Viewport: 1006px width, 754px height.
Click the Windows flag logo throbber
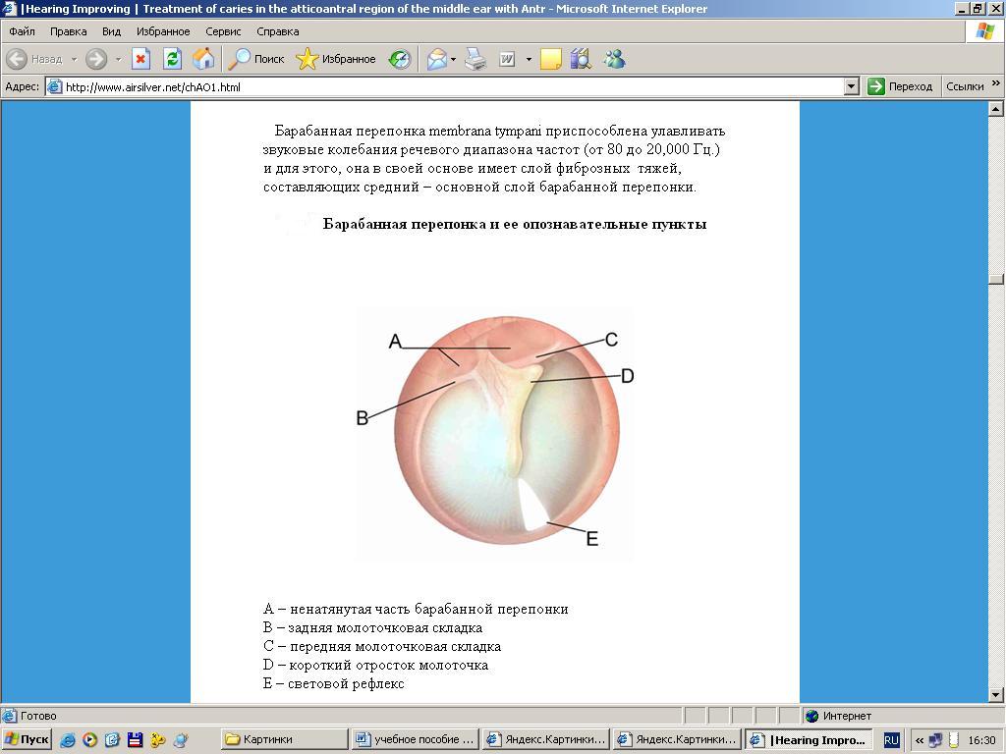(985, 30)
